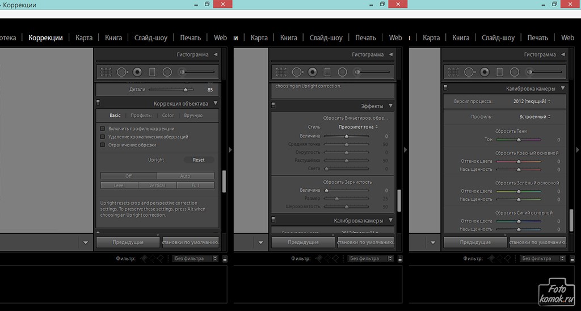Select Radial Filter tool above the Встроенный profile panel
The height and width of the screenshot is (311, 581).
pos(515,72)
